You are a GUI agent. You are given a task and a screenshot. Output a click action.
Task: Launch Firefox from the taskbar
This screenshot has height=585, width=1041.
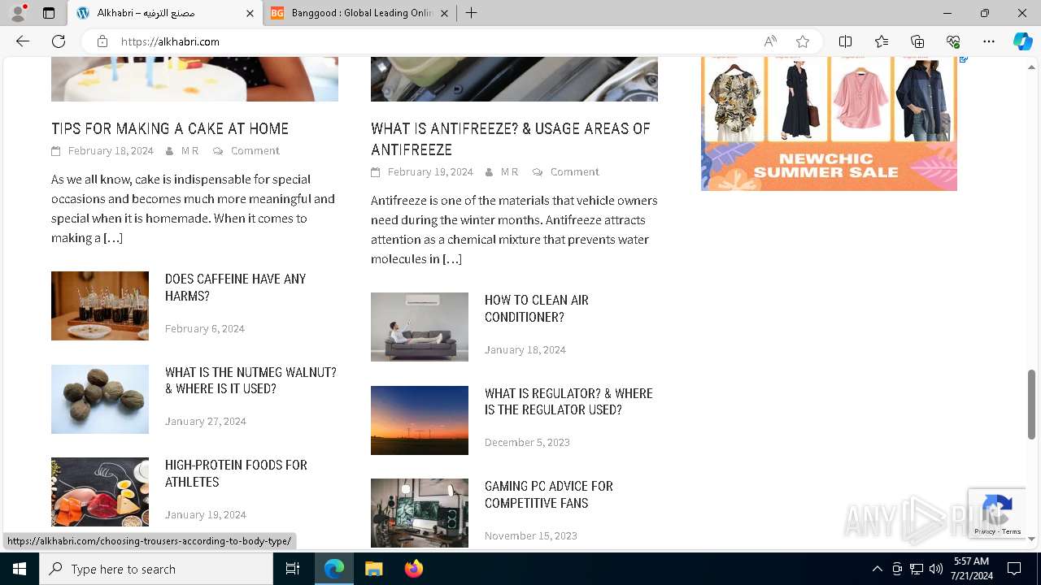click(x=413, y=569)
